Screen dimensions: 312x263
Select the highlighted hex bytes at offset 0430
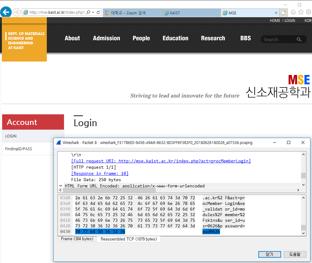point(100,231)
